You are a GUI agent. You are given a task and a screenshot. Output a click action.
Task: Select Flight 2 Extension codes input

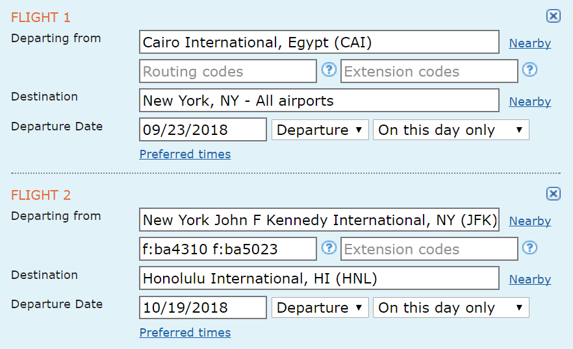[429, 249]
